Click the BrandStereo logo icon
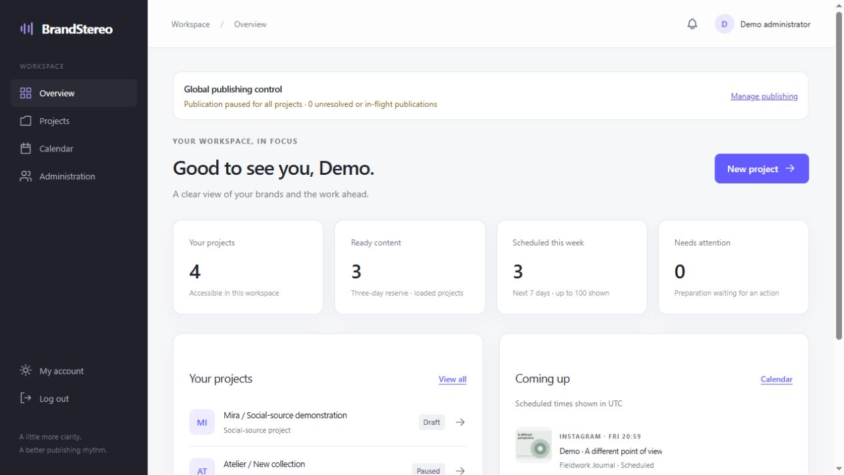Viewport: 844px width, 475px height. (27, 29)
